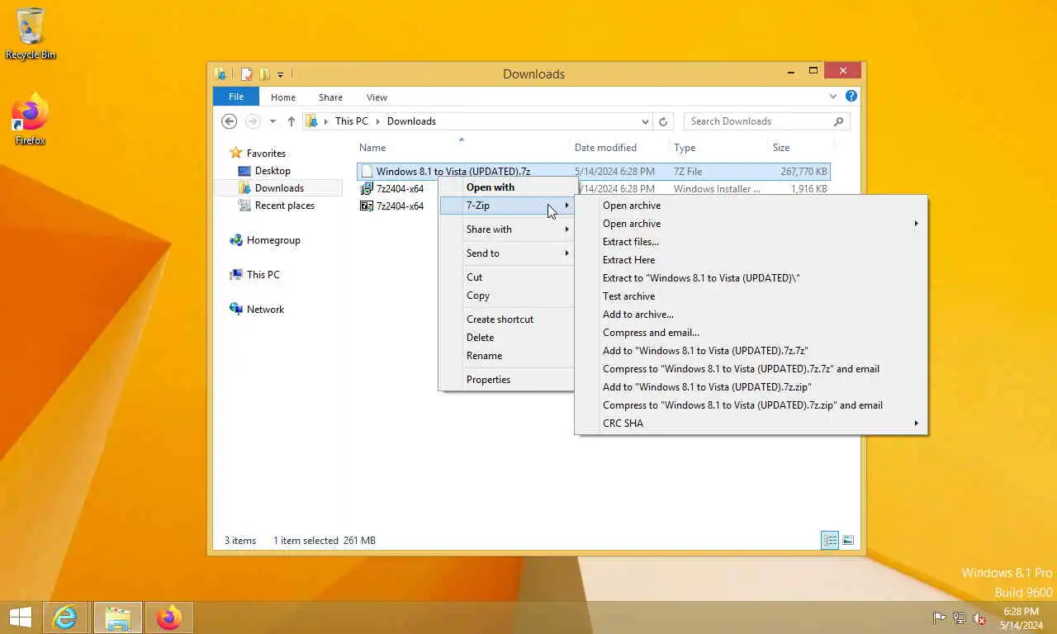Open Action Center flag in system tray
This screenshot has width=1057, height=634.
click(x=939, y=617)
